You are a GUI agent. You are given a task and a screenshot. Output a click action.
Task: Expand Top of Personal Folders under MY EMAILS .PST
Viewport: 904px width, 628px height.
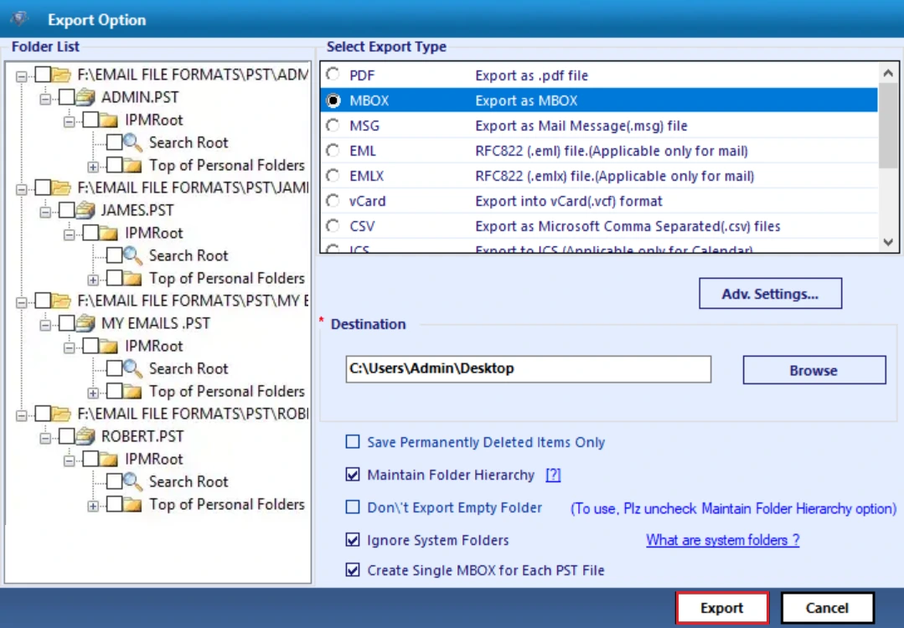93,393
